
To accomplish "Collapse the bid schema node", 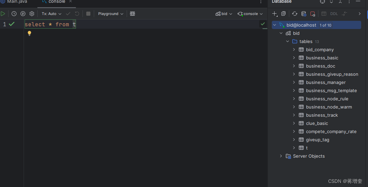I will tap(281, 33).
